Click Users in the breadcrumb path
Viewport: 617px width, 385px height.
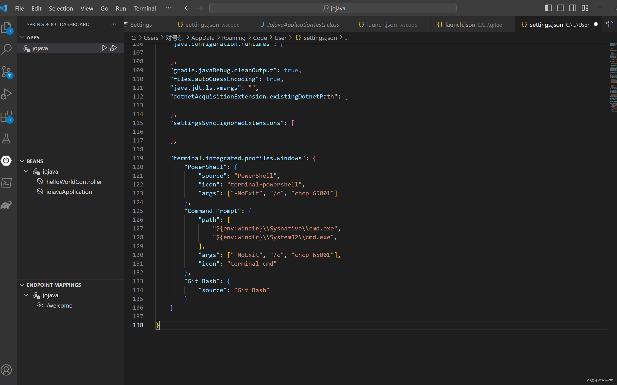point(151,38)
